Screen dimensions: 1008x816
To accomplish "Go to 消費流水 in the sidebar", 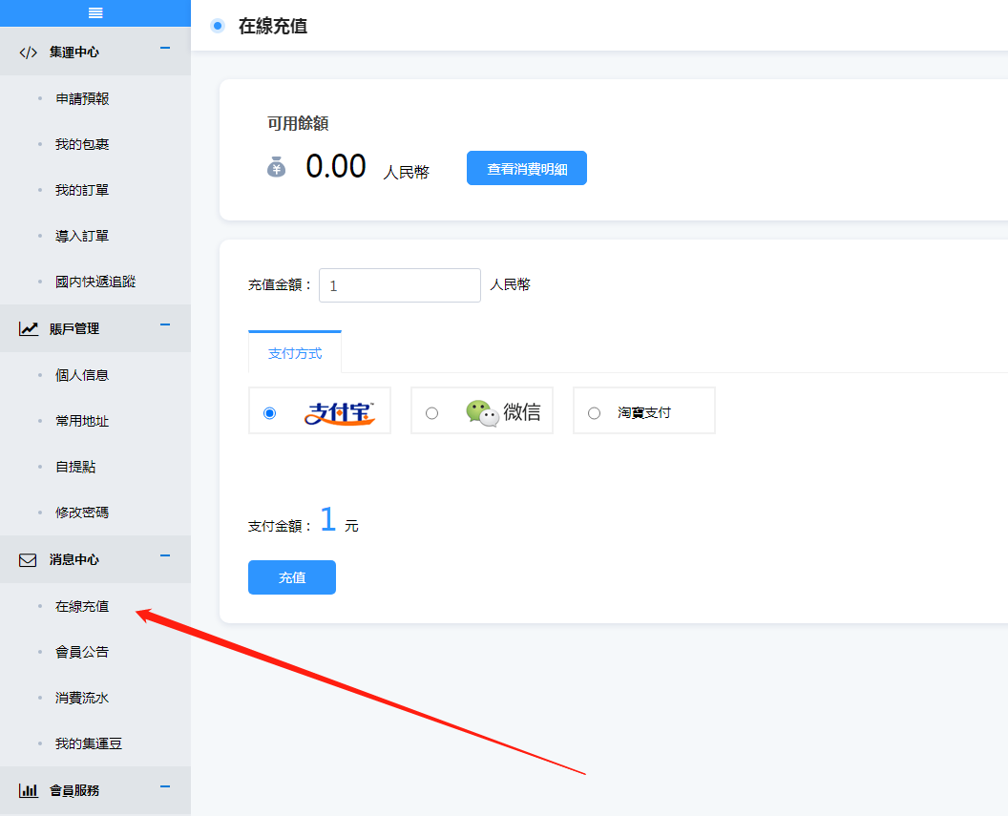I will 82,698.
